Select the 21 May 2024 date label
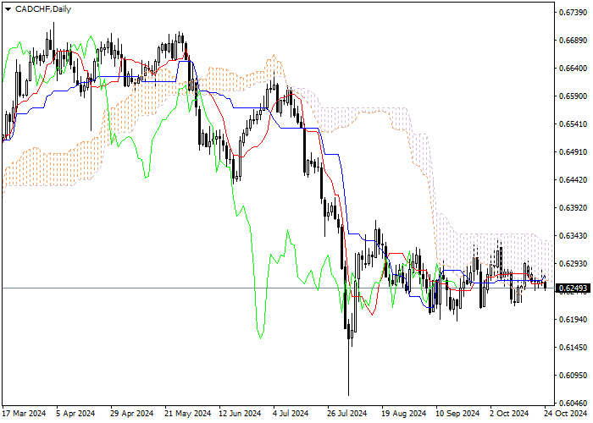 click(188, 414)
